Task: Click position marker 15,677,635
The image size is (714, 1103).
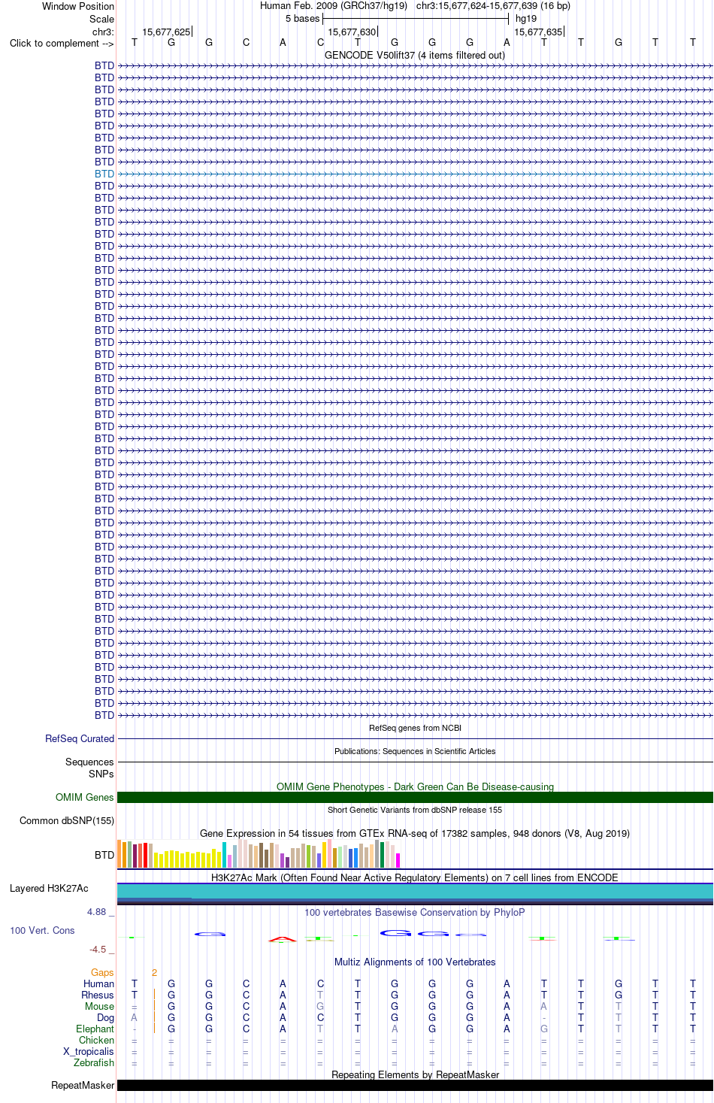Action: (x=538, y=32)
